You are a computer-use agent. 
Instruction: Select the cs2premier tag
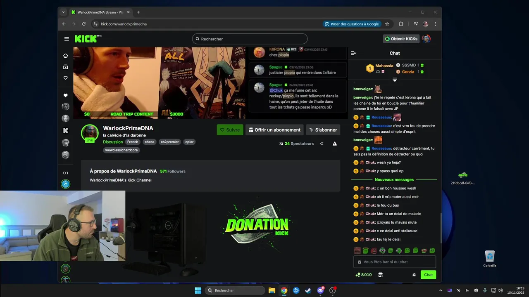point(170,142)
